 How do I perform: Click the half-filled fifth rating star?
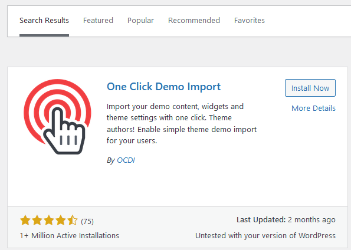(x=73, y=221)
